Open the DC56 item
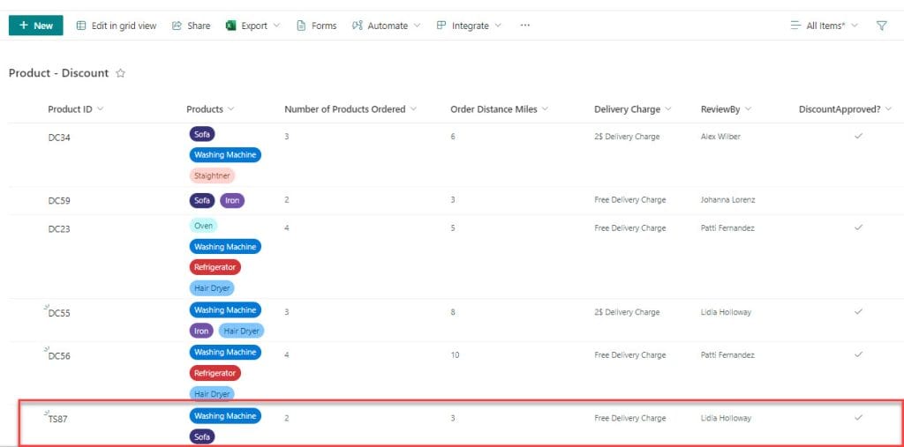Screen dimensions: 904x447 (59, 356)
